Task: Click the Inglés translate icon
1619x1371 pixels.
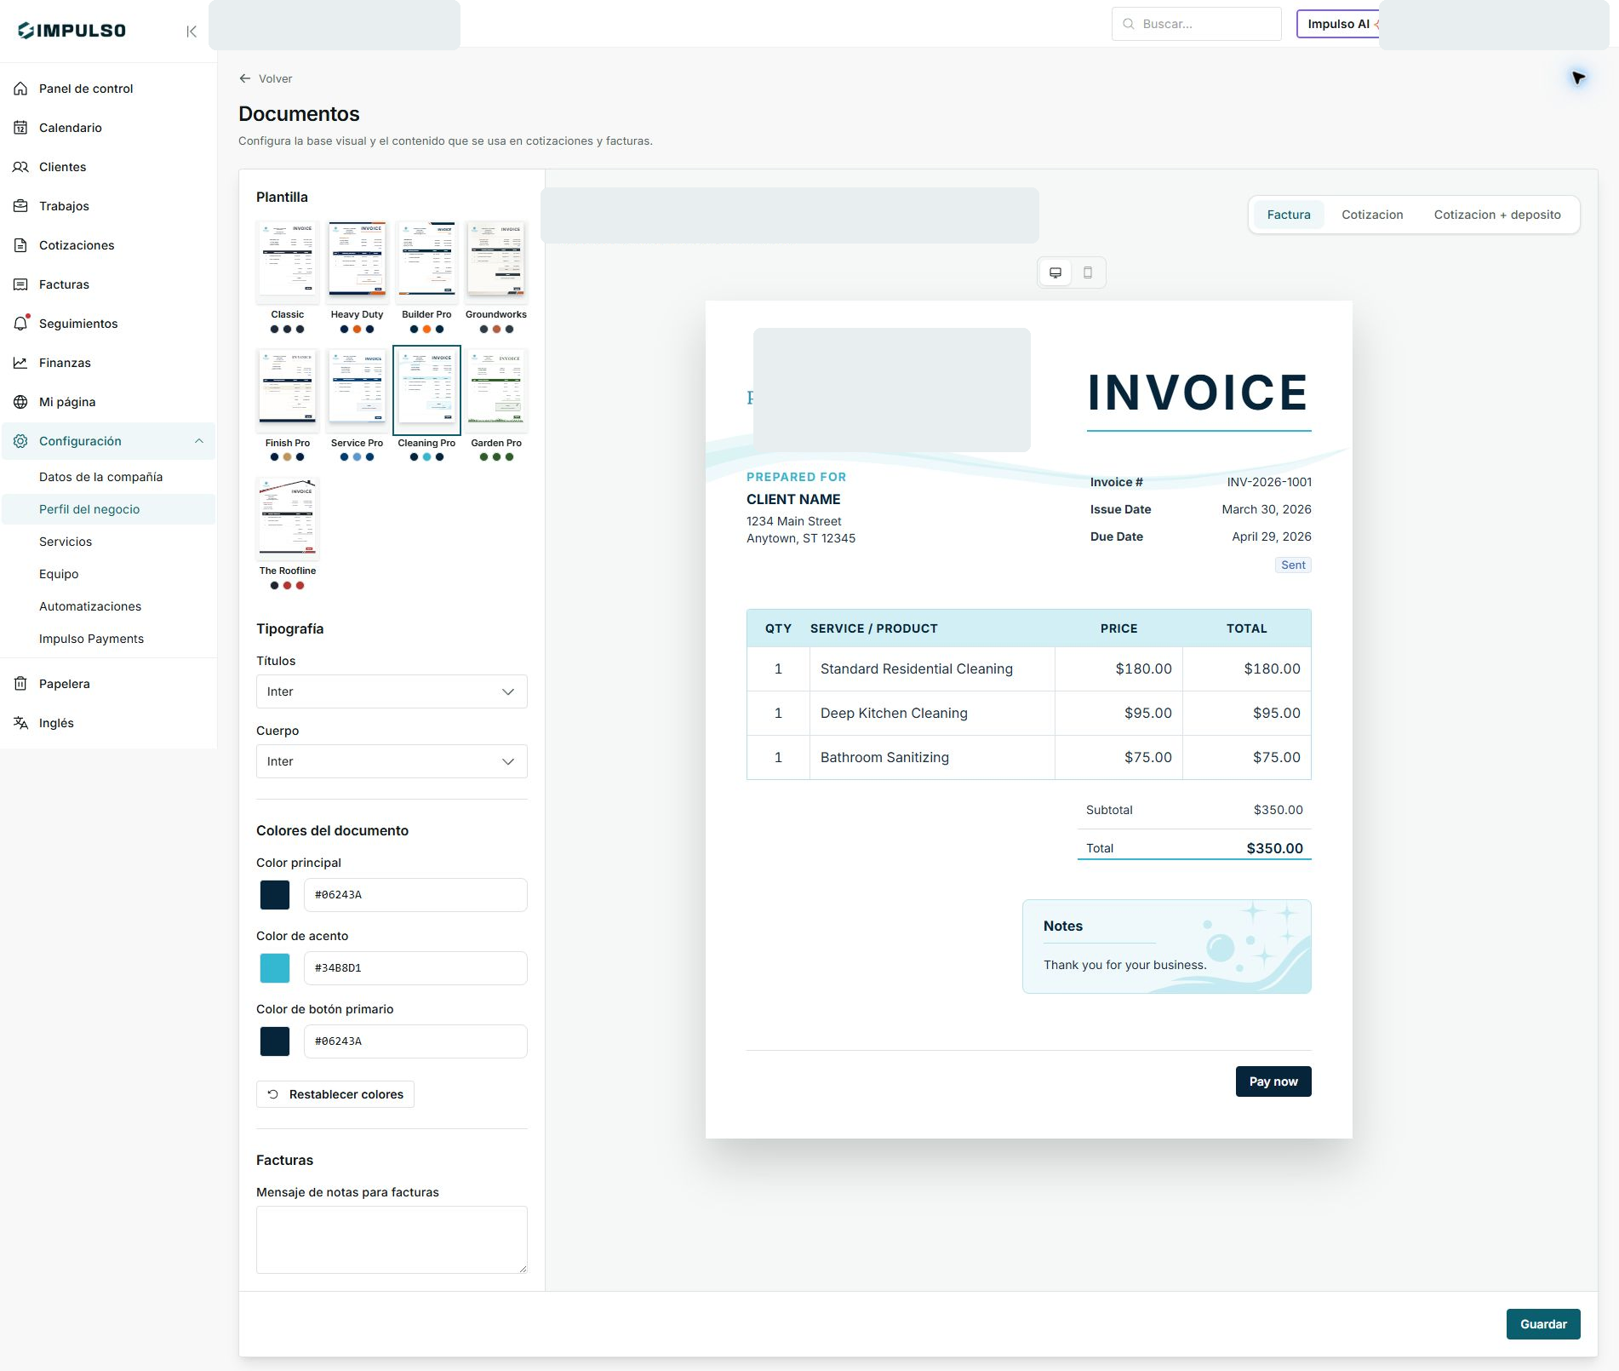Action: coord(20,723)
